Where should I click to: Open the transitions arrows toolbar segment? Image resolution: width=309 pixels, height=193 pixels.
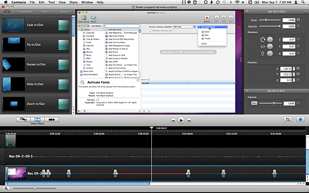coord(52,120)
